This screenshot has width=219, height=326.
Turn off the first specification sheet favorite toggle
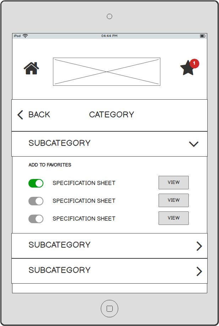tap(36, 183)
